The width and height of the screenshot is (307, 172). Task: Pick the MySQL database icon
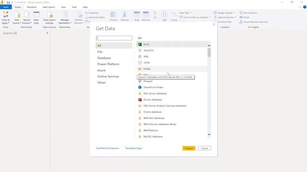140,137
